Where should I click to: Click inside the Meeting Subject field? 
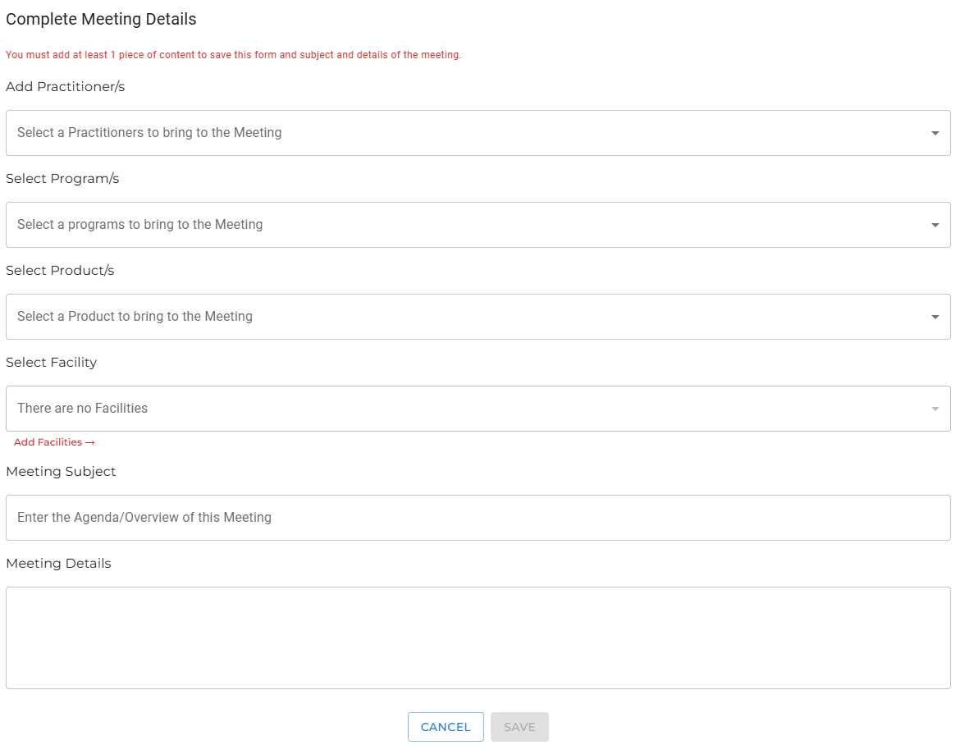coord(478,517)
